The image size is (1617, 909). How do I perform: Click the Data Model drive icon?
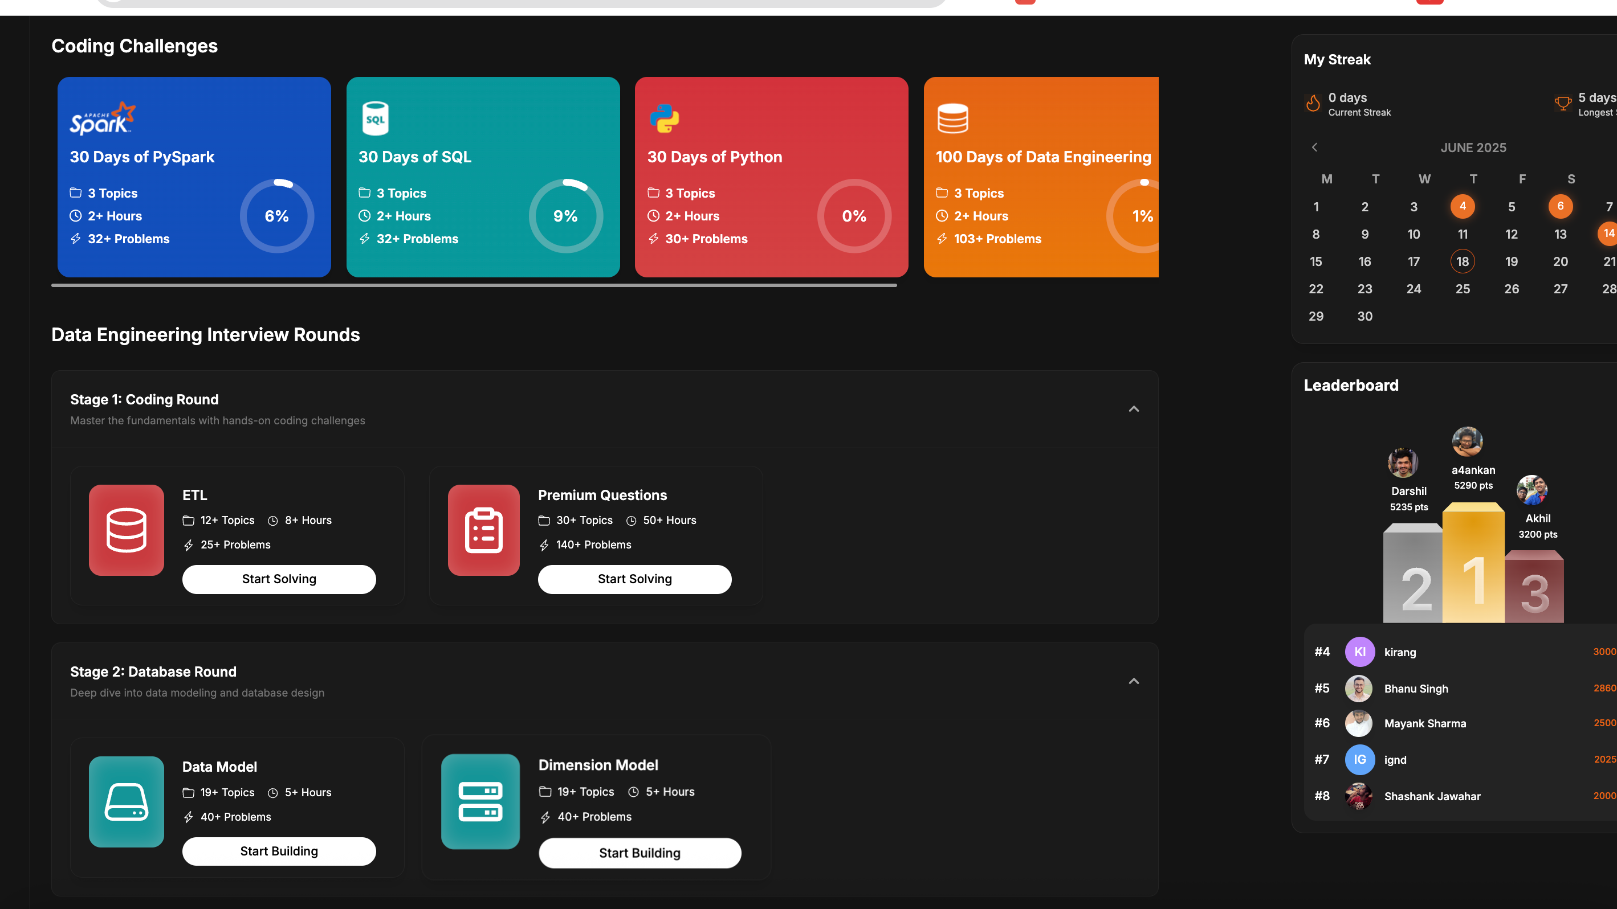click(126, 802)
